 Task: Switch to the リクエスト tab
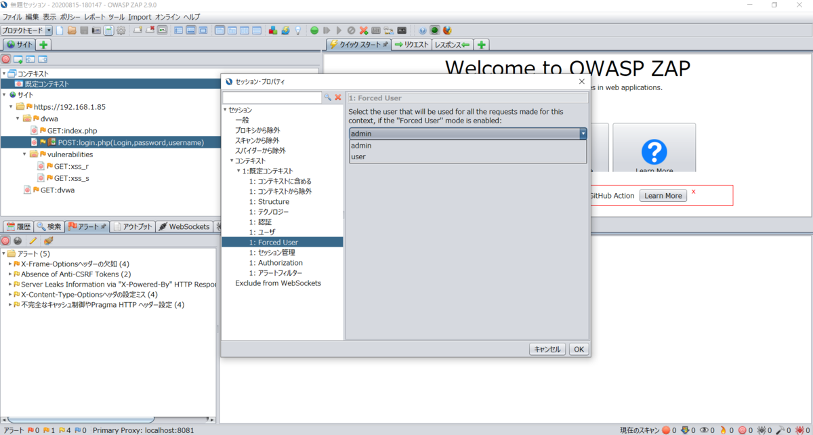coord(412,45)
